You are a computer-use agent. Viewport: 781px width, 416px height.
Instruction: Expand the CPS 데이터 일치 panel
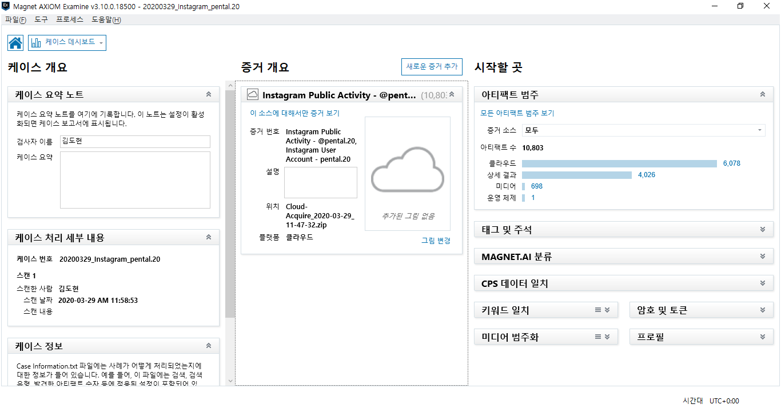762,283
